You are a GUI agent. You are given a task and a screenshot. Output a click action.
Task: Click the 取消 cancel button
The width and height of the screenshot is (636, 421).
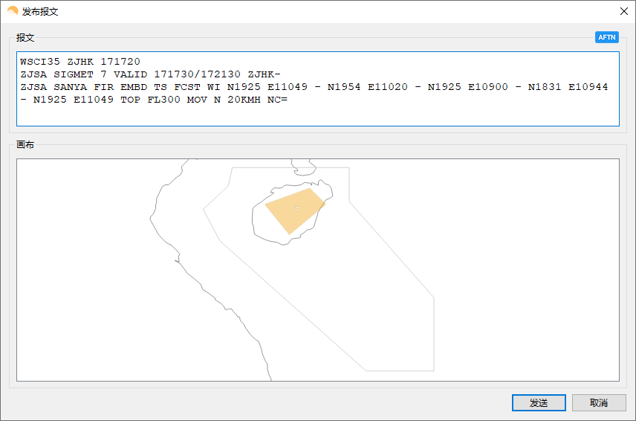click(x=599, y=402)
